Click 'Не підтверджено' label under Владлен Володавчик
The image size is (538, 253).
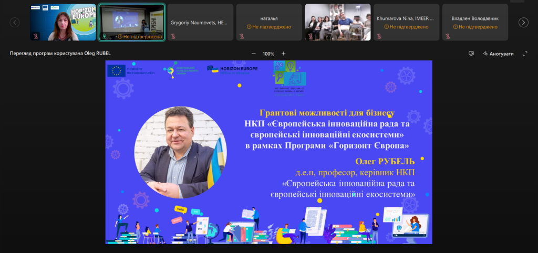[x=475, y=27]
